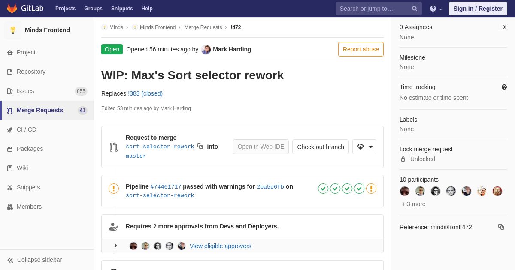This screenshot has height=270, width=515.
Task: Click the Open status badge
Action: point(112,49)
